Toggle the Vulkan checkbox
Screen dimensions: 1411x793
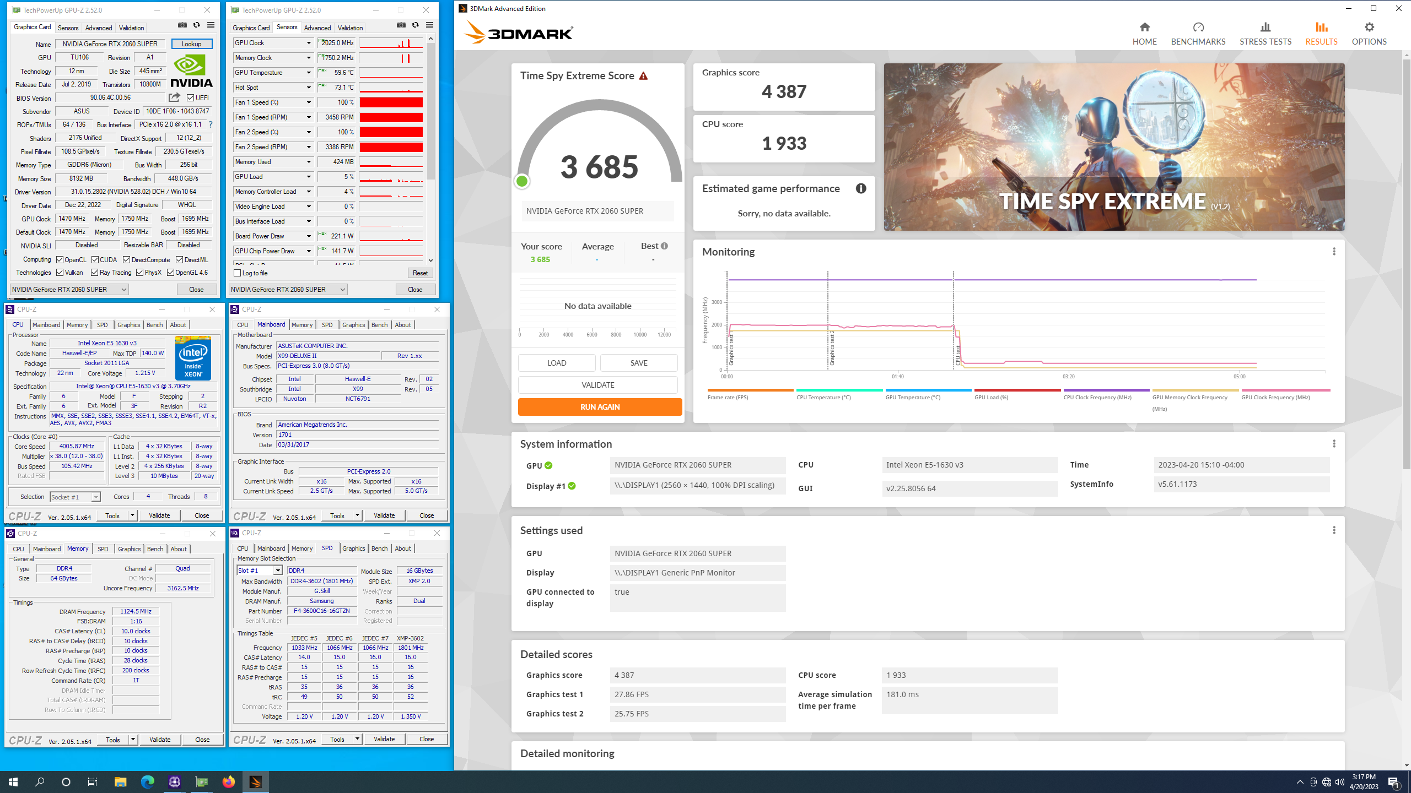pyautogui.click(x=60, y=273)
